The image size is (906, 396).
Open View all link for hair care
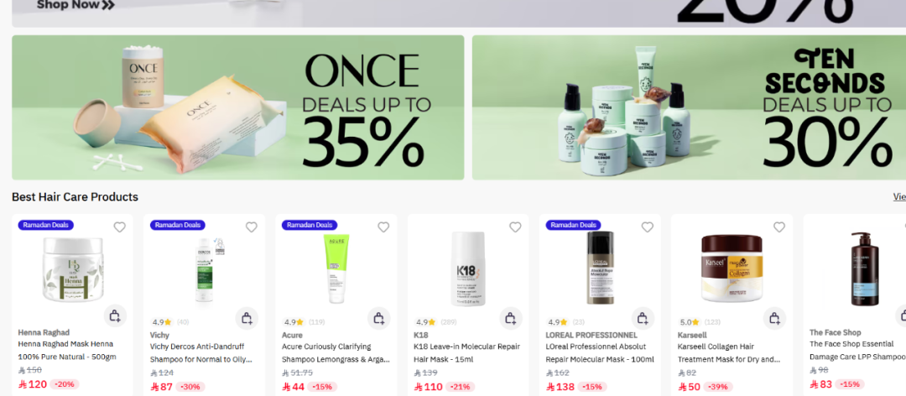899,196
